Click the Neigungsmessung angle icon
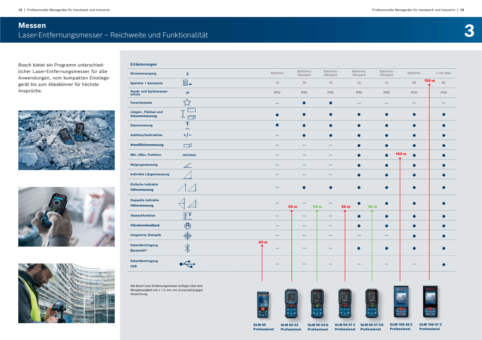This screenshot has width=482, height=340. point(187,165)
